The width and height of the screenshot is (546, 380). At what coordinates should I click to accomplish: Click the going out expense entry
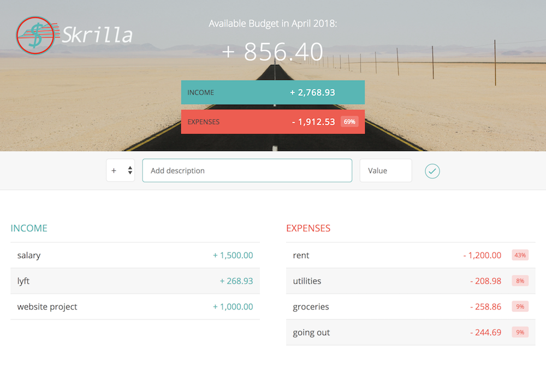click(x=411, y=333)
